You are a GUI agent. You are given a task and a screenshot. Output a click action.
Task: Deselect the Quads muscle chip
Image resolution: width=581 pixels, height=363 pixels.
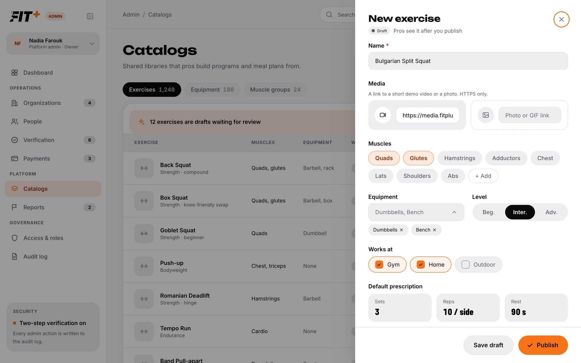(x=384, y=158)
